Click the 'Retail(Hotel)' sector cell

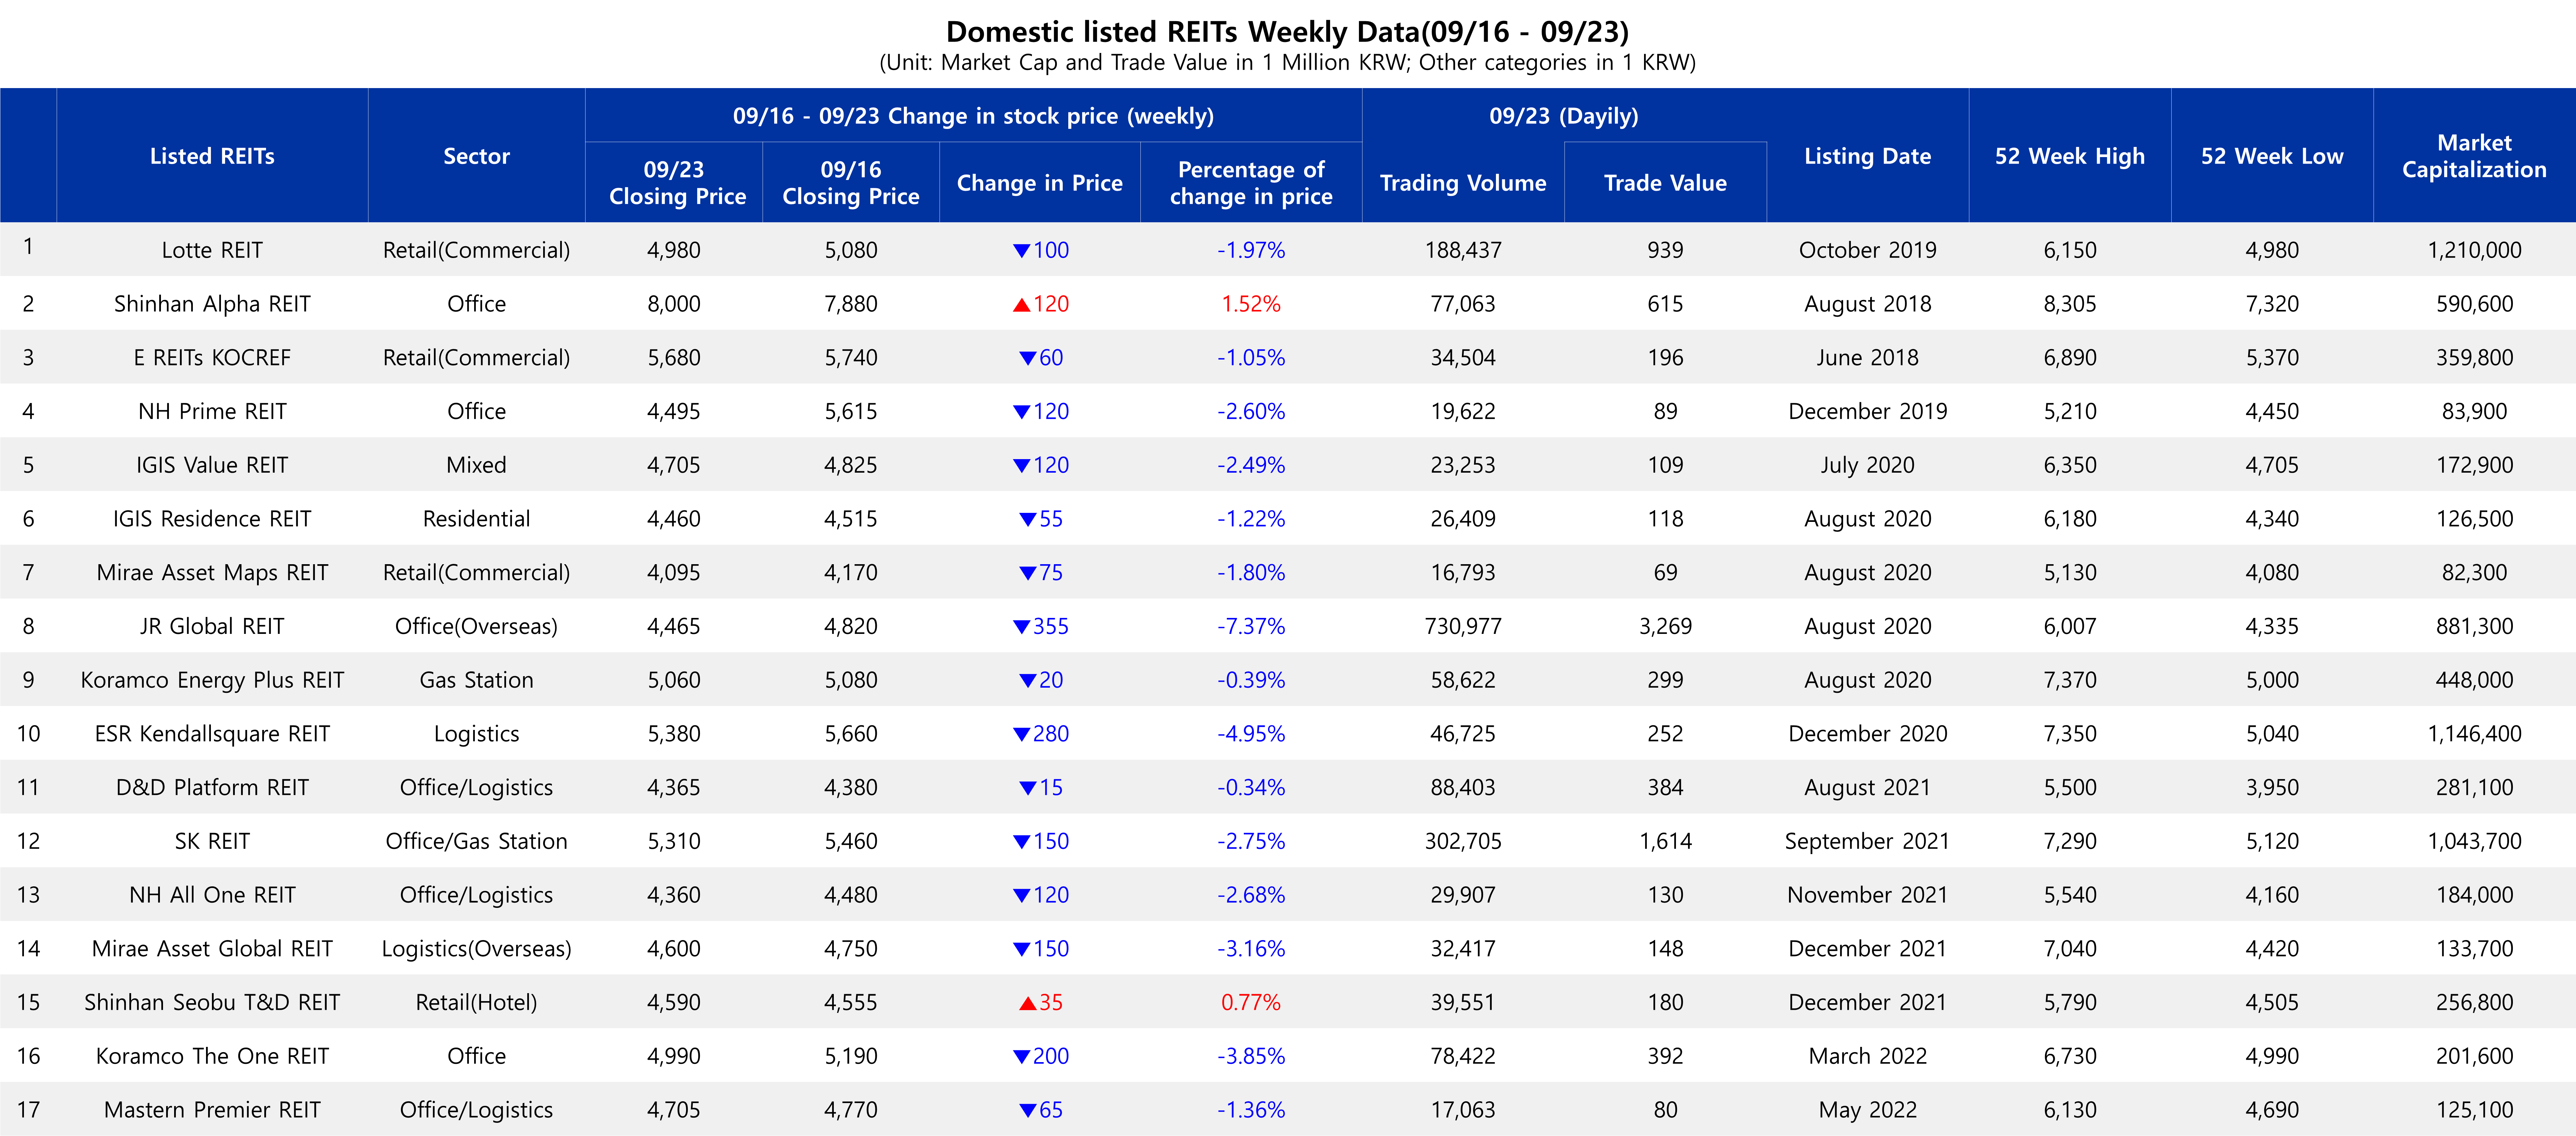[x=476, y=1003]
